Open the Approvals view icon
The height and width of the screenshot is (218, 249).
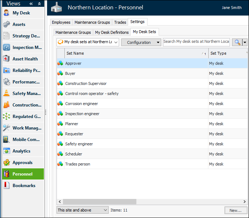coord(6,163)
